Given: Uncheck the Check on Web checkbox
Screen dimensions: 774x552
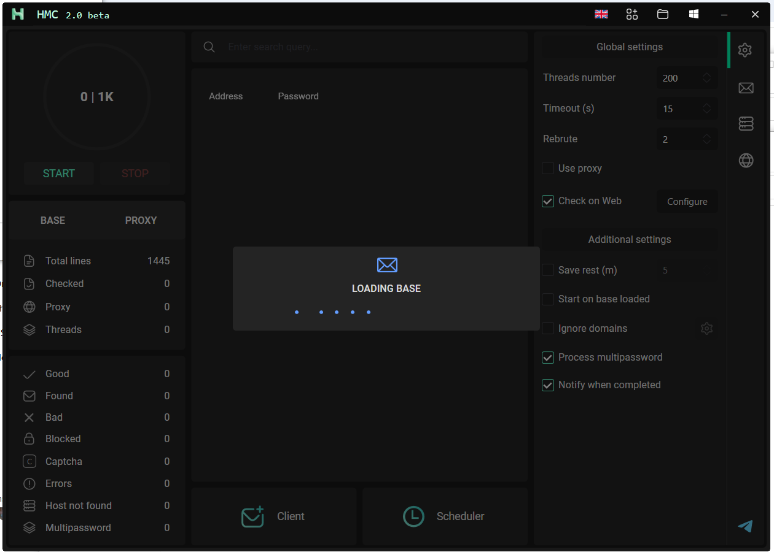Looking at the screenshot, I should click(548, 201).
